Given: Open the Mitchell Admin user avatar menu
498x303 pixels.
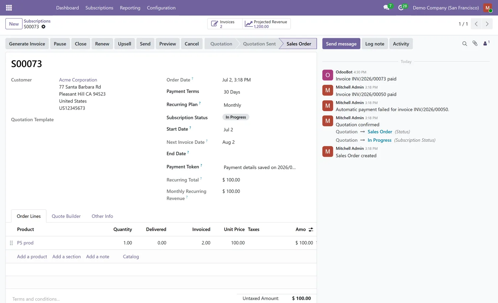Looking at the screenshot, I should click(x=487, y=7).
